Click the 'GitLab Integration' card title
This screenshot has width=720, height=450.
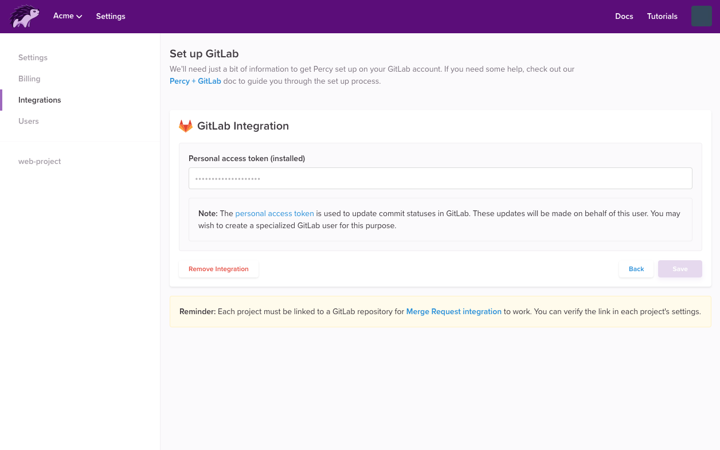click(243, 126)
